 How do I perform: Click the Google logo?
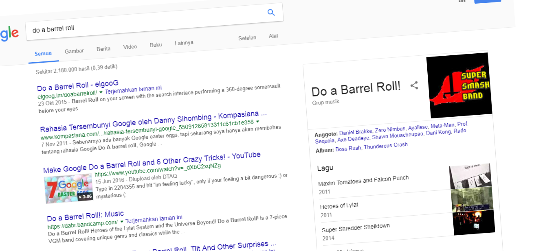pyautogui.click(x=9, y=34)
